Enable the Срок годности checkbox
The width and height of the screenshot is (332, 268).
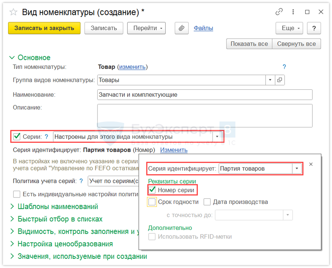[x=152, y=202]
